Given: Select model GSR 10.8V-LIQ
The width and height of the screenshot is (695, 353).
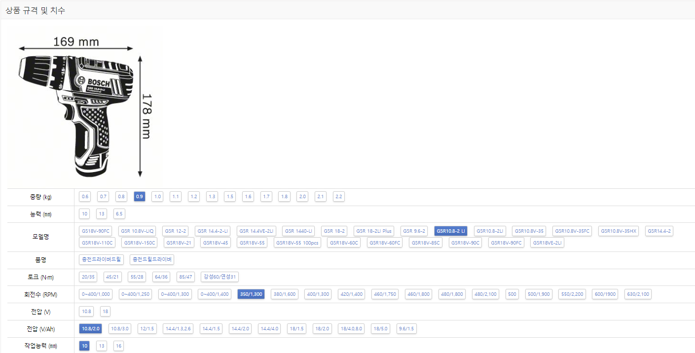Looking at the screenshot, I should [x=138, y=231].
